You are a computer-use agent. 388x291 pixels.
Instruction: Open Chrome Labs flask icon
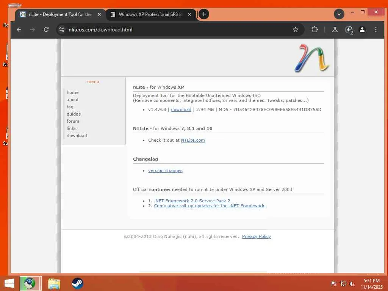pos(335,30)
